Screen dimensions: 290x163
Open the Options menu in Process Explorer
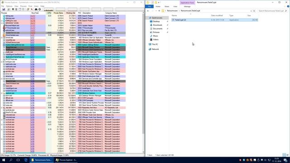pos(9,6)
